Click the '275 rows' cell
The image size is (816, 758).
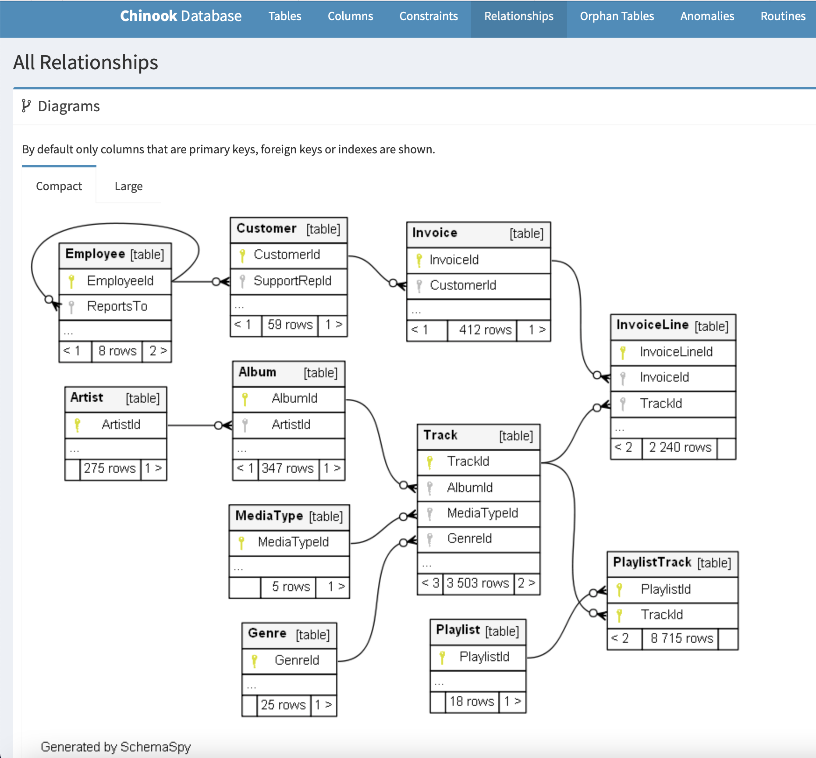tap(110, 469)
